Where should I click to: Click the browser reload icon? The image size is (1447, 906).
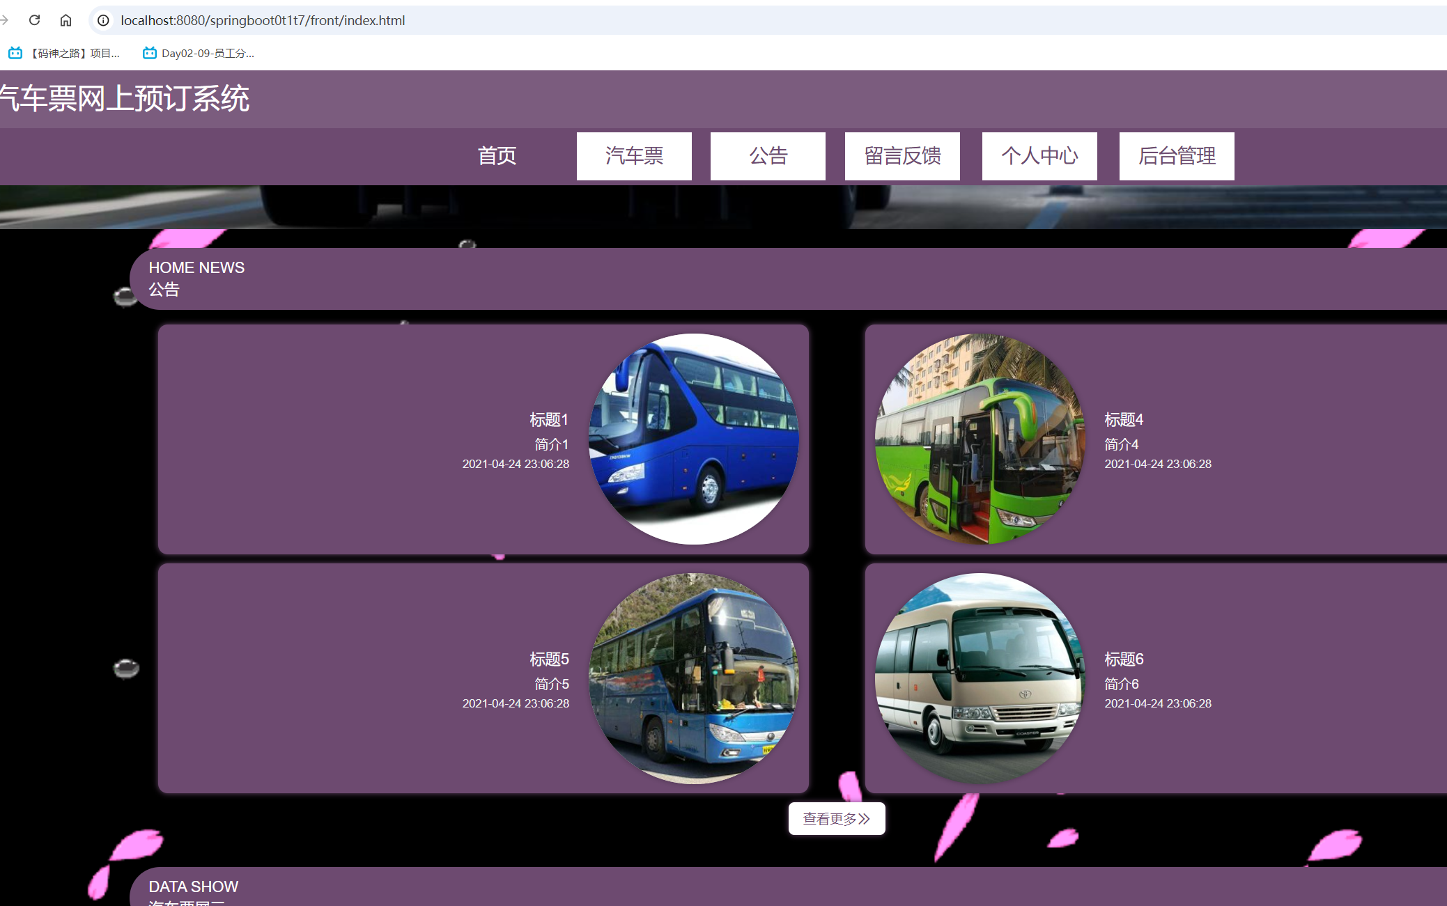coord(34,20)
